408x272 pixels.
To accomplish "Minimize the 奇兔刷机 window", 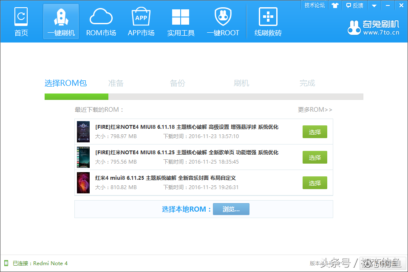I will click(x=388, y=6).
